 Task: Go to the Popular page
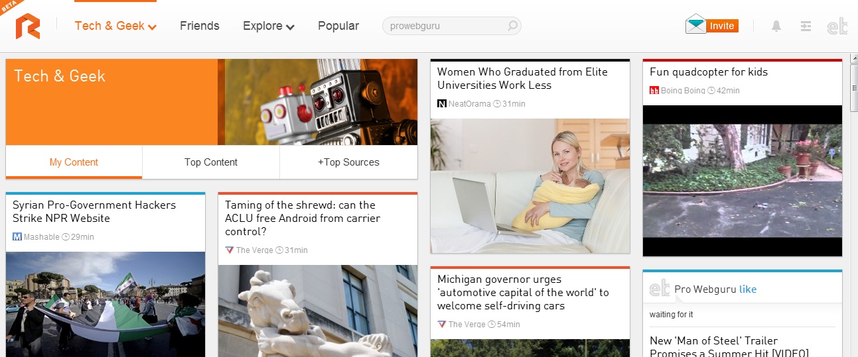(338, 26)
